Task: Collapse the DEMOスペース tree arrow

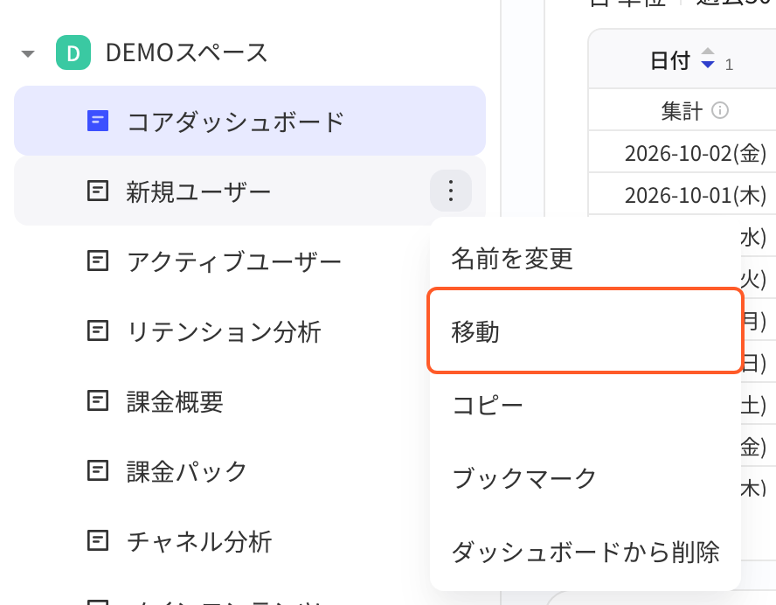Action: pyautogui.click(x=28, y=53)
